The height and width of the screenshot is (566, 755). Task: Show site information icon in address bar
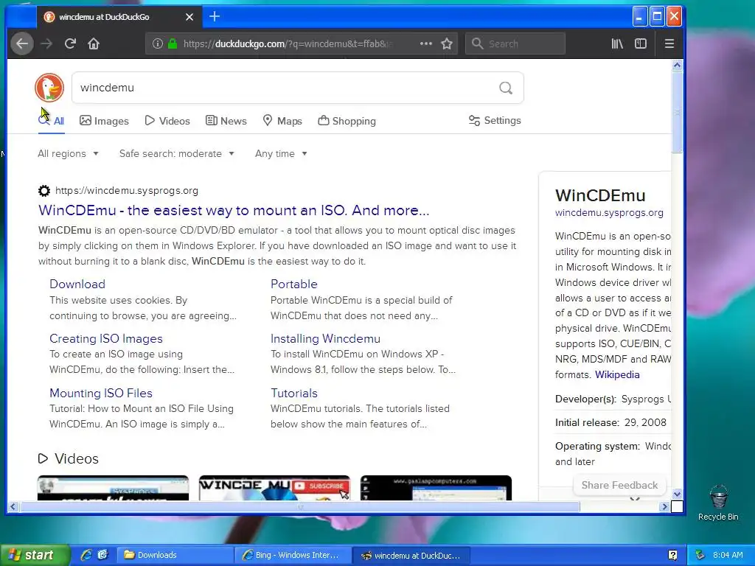[x=158, y=43]
